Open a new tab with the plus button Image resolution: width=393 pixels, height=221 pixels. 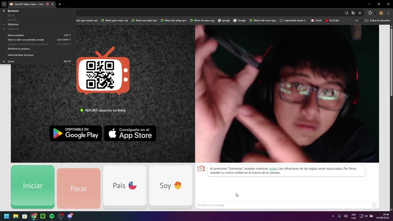(60, 4)
